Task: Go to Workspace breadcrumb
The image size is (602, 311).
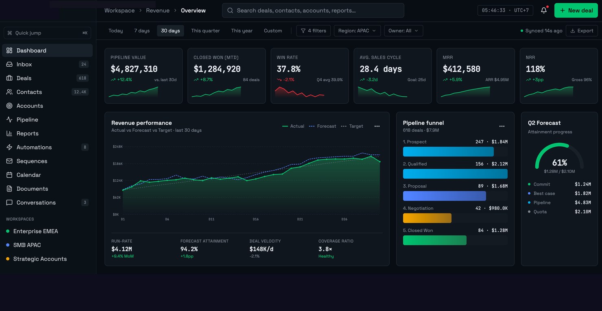Action: [x=120, y=11]
